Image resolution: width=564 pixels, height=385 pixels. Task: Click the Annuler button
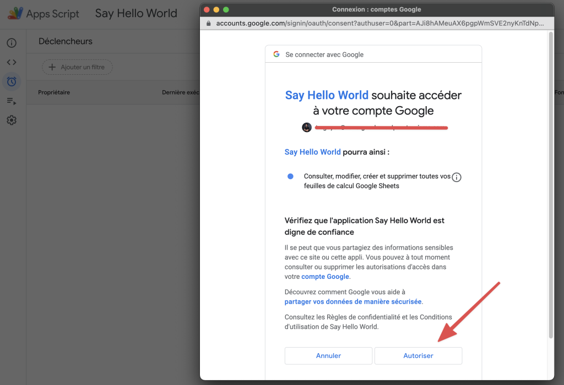pyautogui.click(x=328, y=356)
